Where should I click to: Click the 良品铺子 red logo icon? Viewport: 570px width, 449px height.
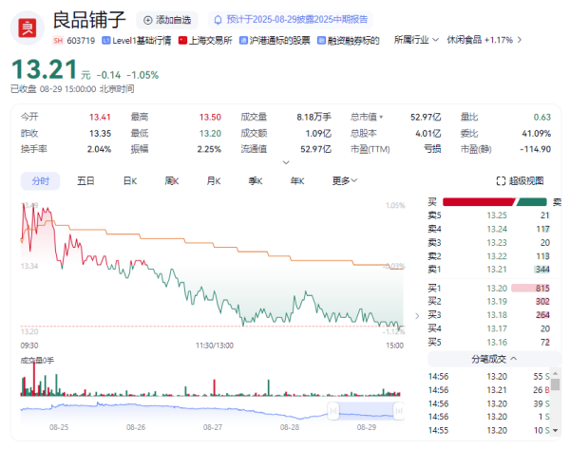coord(28,26)
